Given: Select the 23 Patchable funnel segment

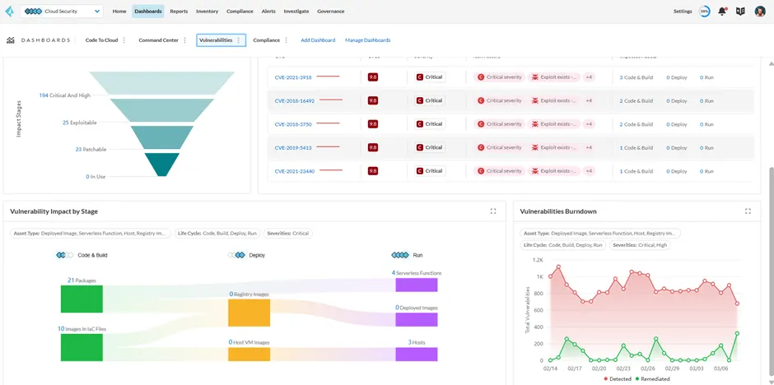Looking at the screenshot, I should pyautogui.click(x=162, y=137).
